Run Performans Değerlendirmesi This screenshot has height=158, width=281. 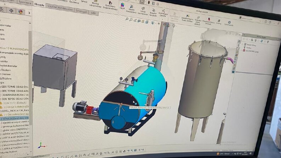(110, 6)
